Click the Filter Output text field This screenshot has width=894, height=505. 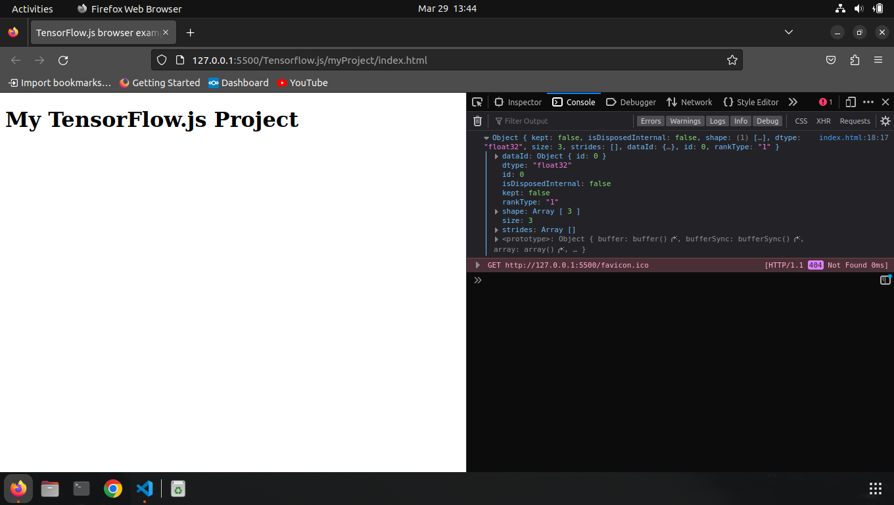click(559, 121)
